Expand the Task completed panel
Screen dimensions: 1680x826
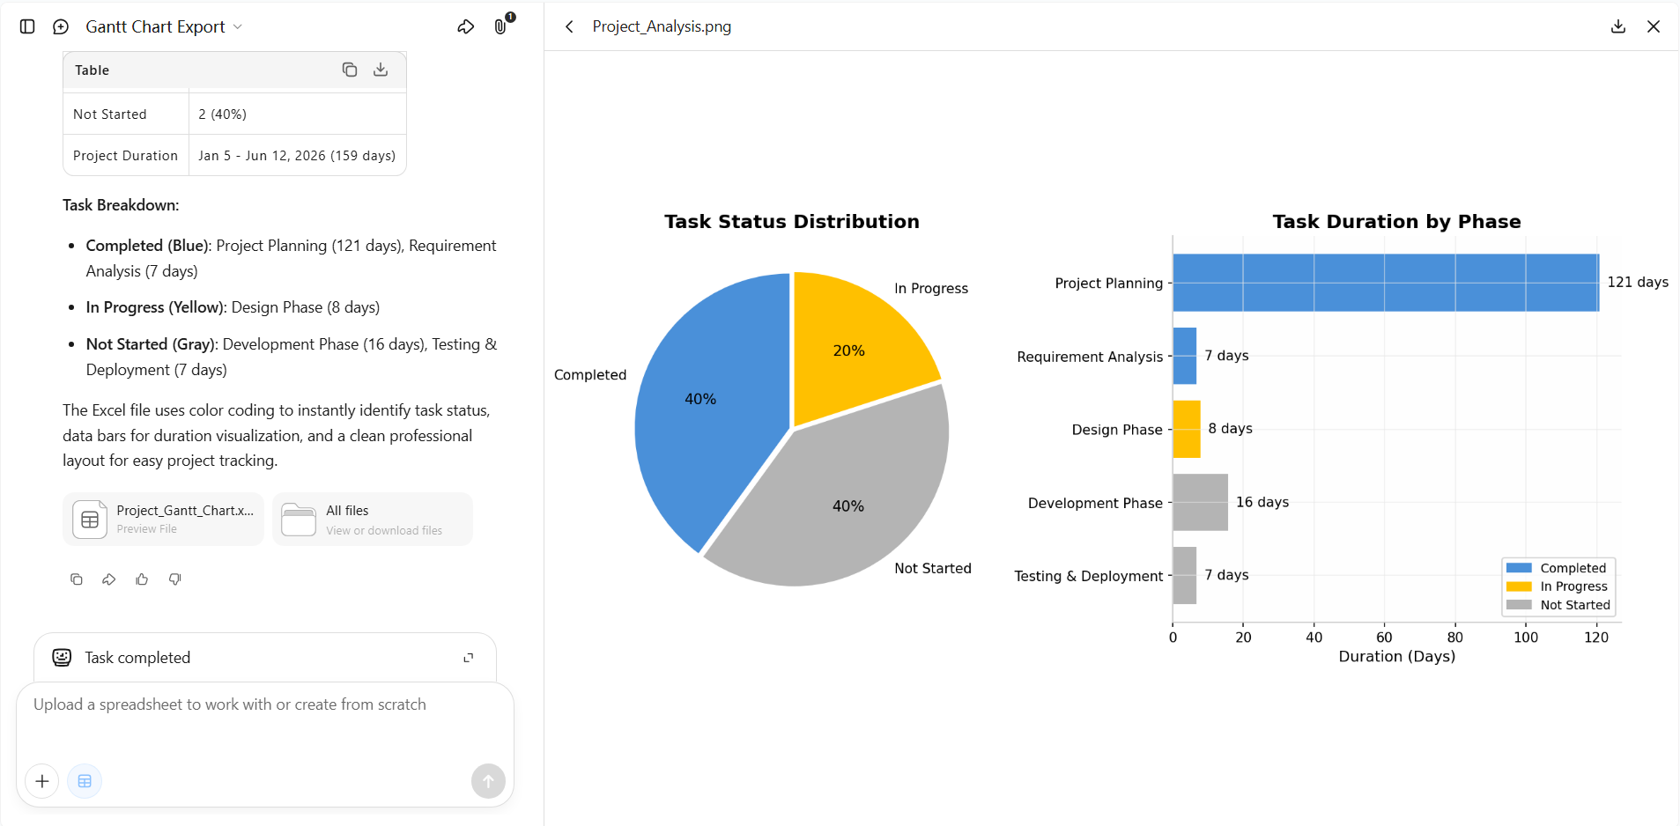(x=469, y=658)
